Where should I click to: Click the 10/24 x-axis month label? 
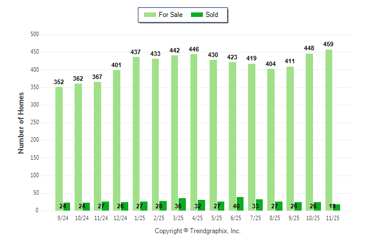pyautogui.click(x=82, y=217)
